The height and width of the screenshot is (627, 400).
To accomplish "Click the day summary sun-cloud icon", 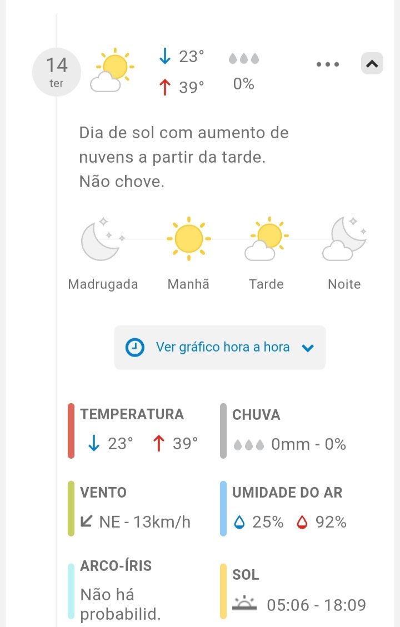I will 112,71.
